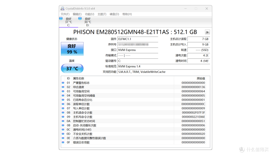Screen dimensions: 271x155
Task: Click the status dot for row 0D 不安全关机计数
Action: click(x=63, y=134)
